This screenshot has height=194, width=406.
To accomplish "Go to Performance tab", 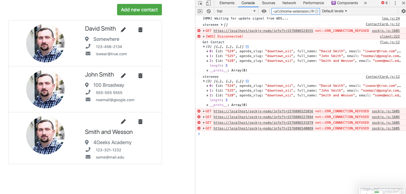I will point(314,3).
